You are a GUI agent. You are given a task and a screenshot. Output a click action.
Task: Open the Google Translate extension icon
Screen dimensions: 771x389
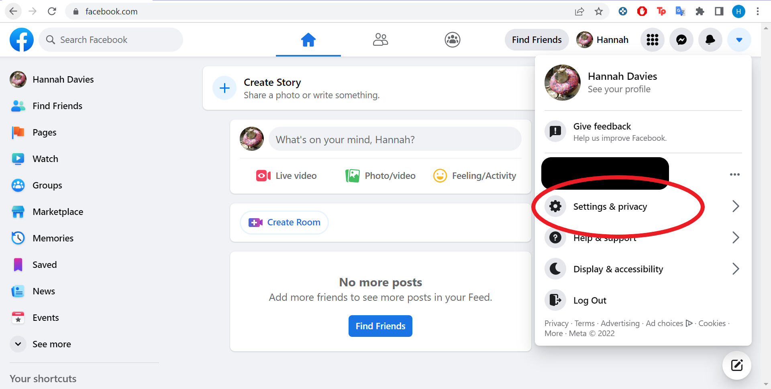[680, 11]
